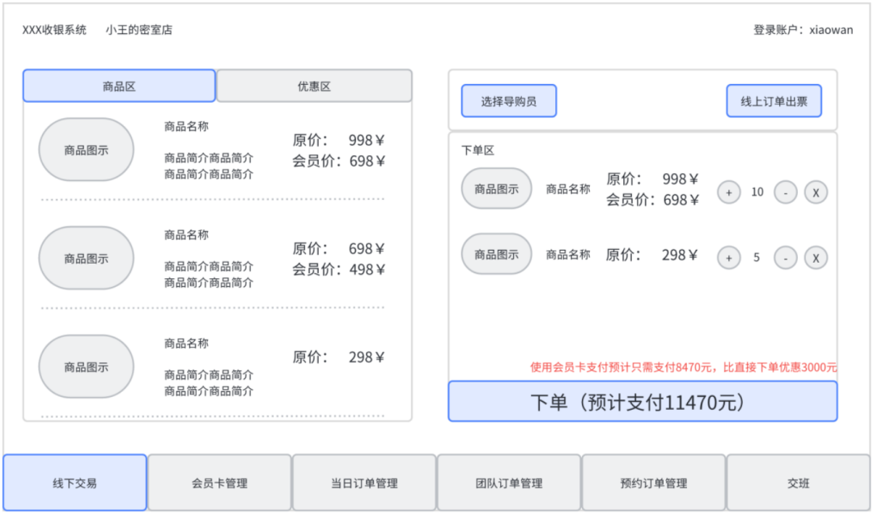Switch to the 商品区 tab
874x515 pixels.
119,86
